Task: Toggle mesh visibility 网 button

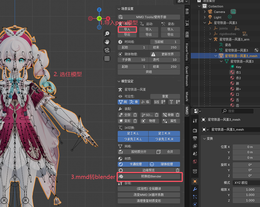Action: coord(123,102)
